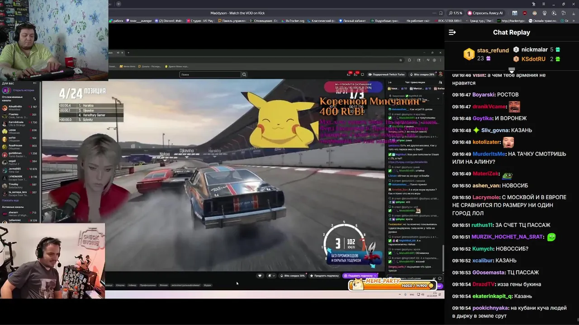This screenshot has width=579, height=325.
Task: Open the Discord bookmark
Action: tap(169, 21)
